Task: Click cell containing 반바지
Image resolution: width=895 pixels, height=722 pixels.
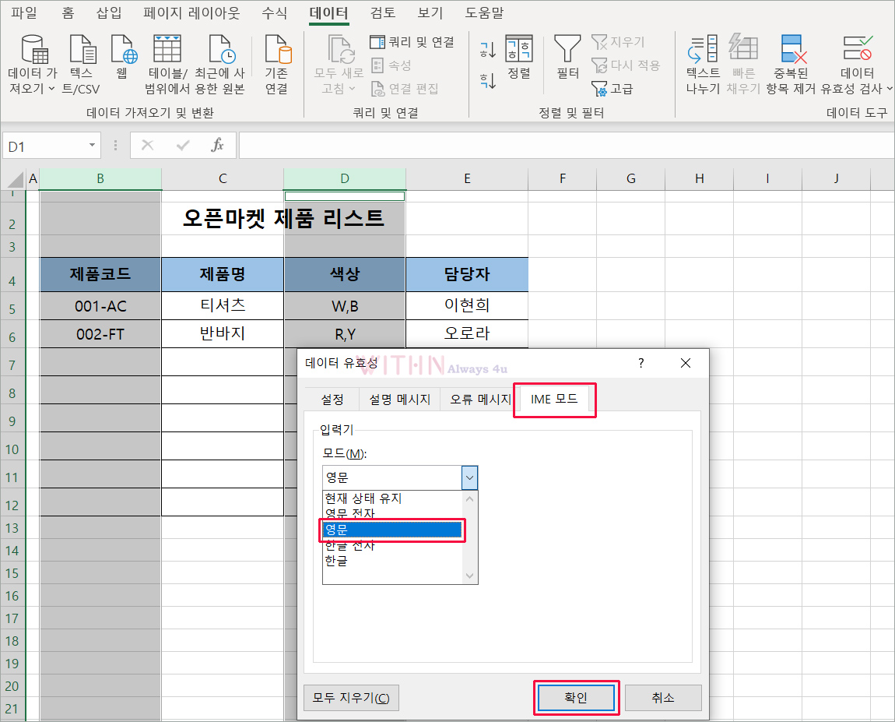Action: point(223,333)
